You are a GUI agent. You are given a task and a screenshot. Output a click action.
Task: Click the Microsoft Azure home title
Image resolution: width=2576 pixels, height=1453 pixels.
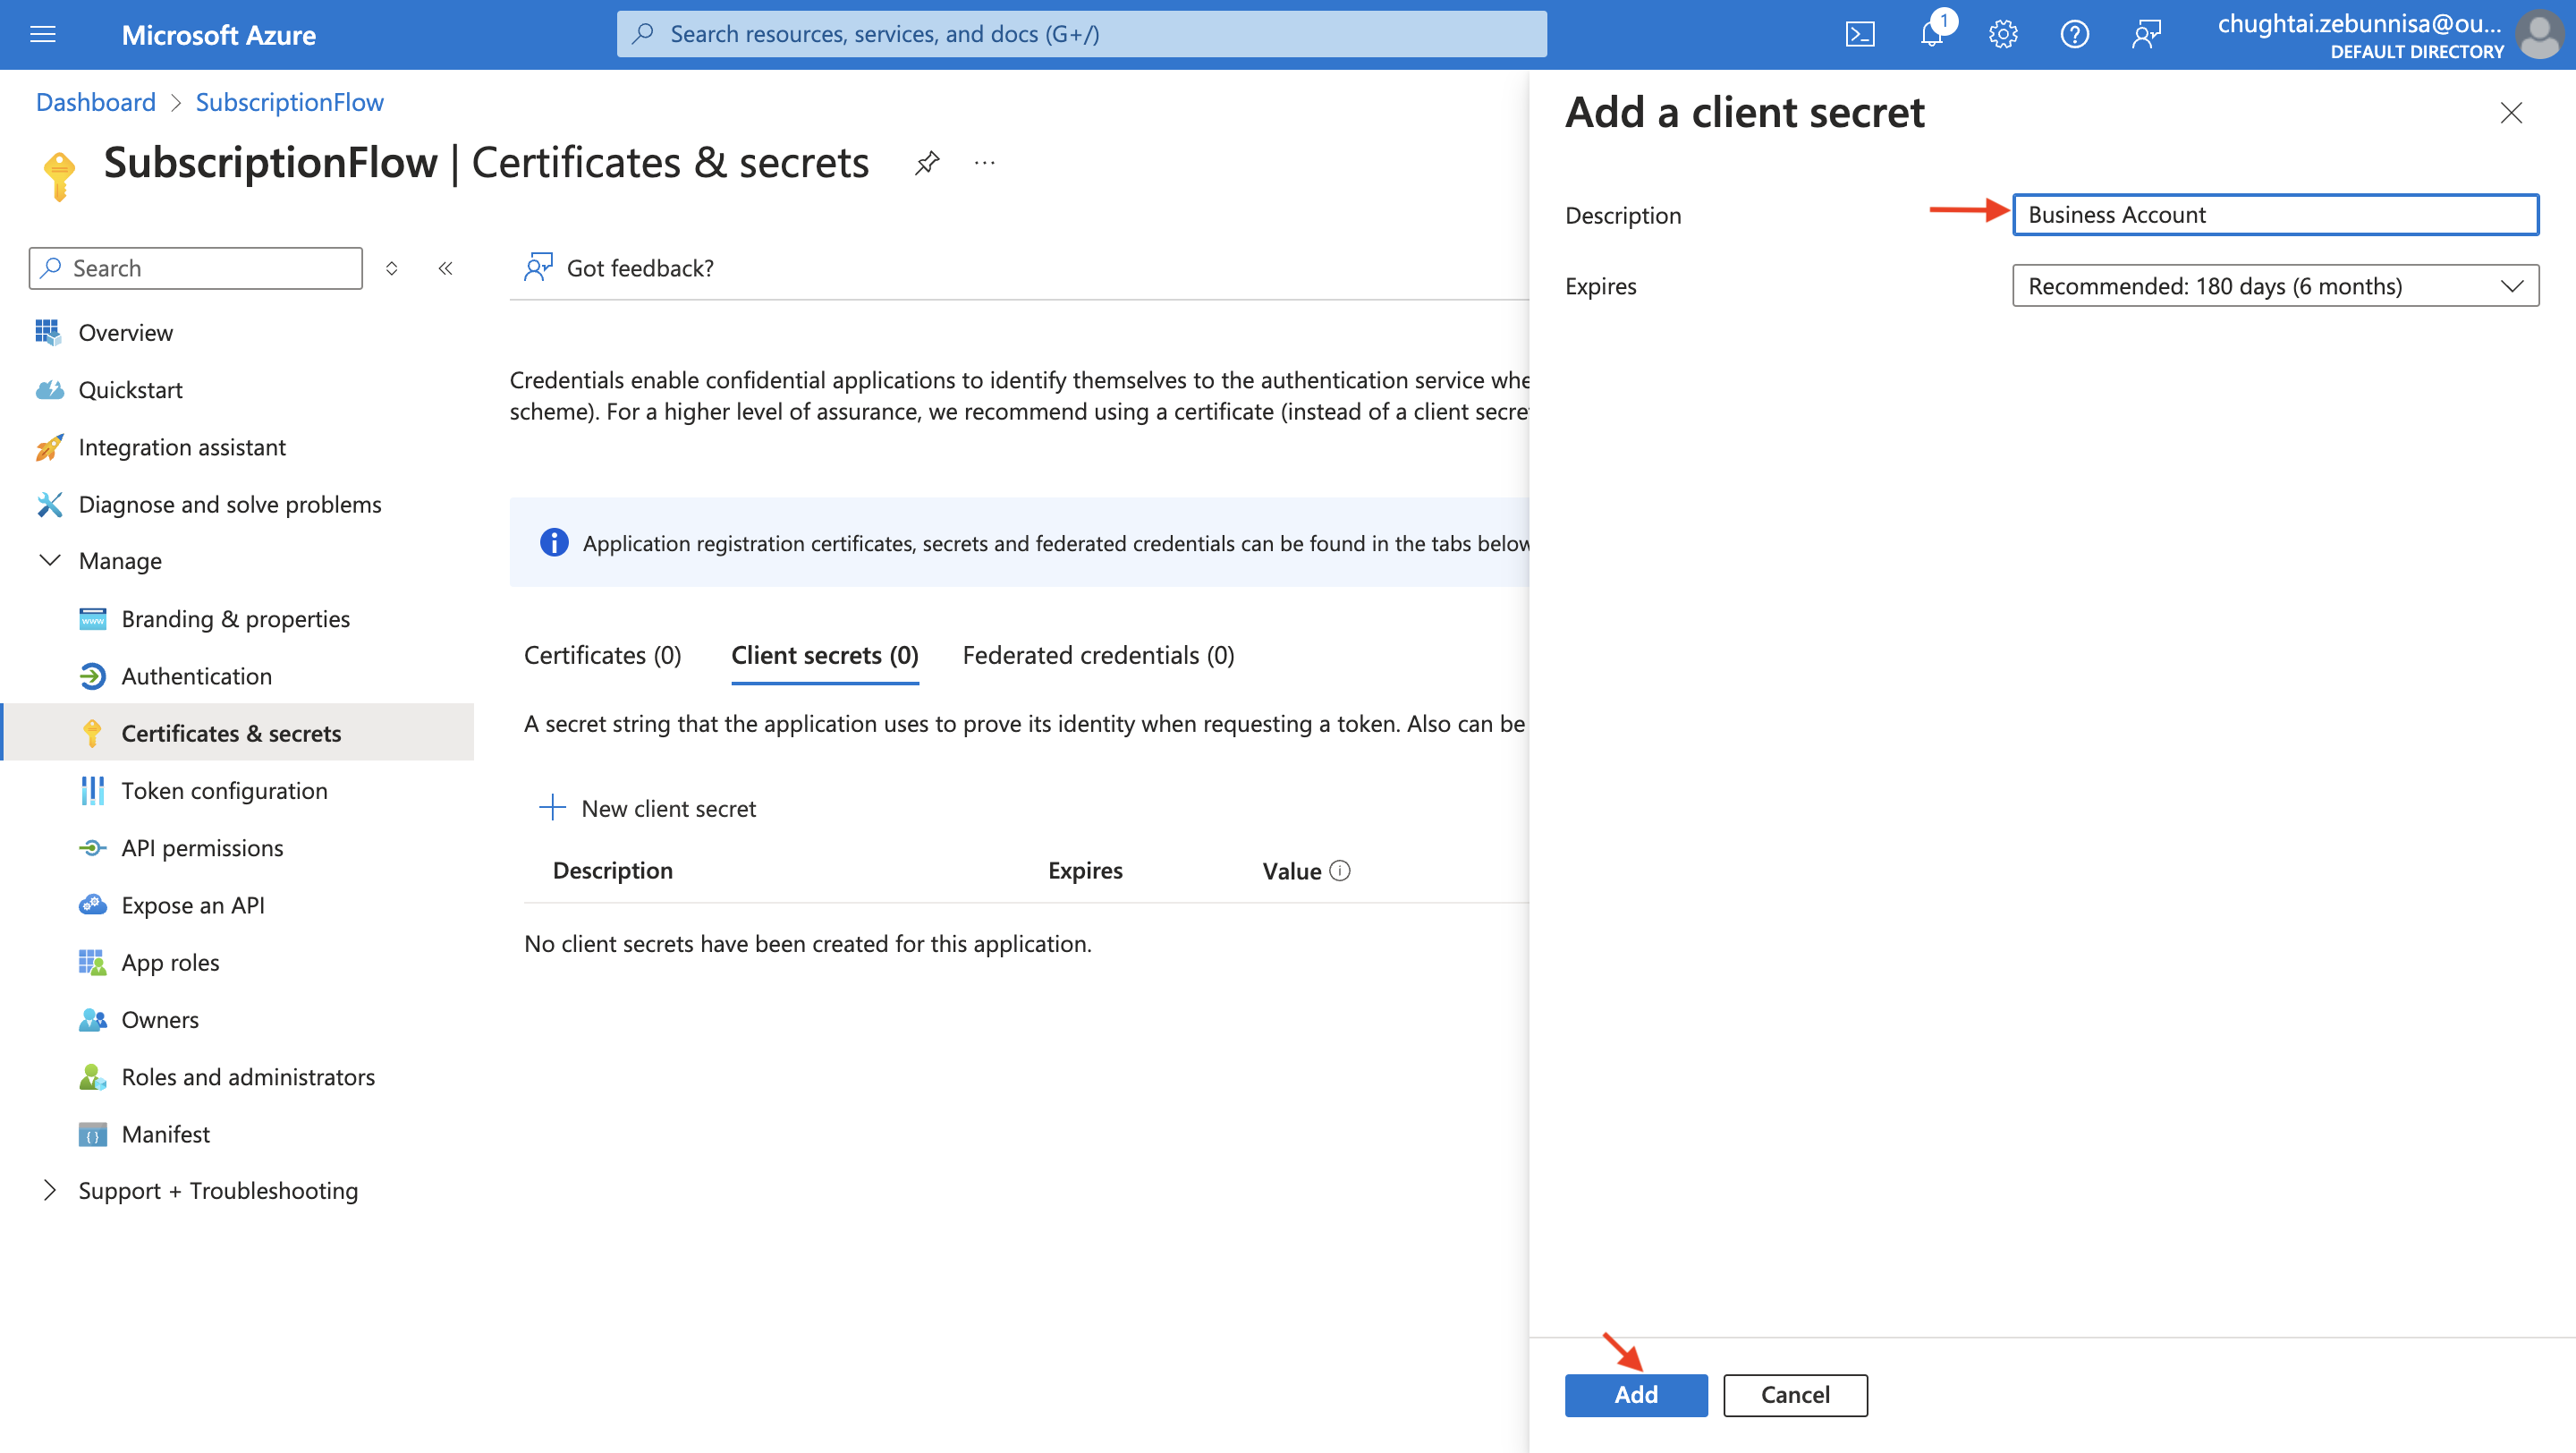point(219,35)
